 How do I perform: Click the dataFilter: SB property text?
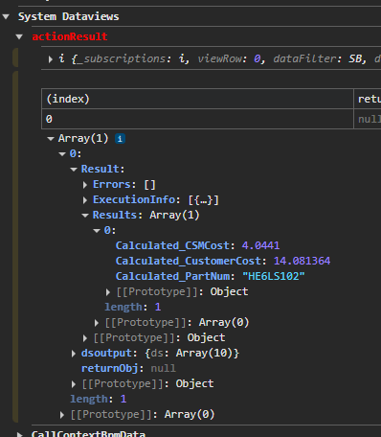pos(319,58)
